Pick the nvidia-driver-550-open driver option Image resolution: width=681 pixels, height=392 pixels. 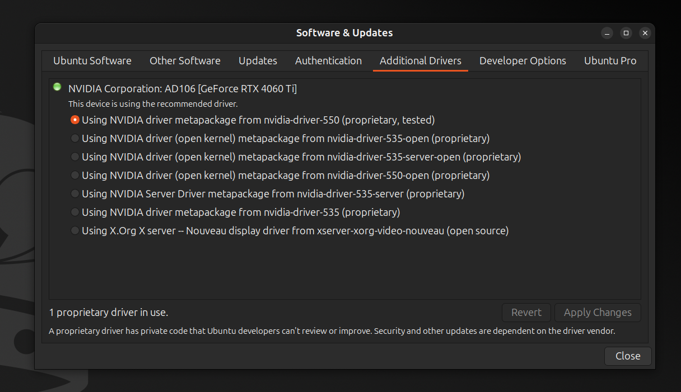tap(75, 176)
